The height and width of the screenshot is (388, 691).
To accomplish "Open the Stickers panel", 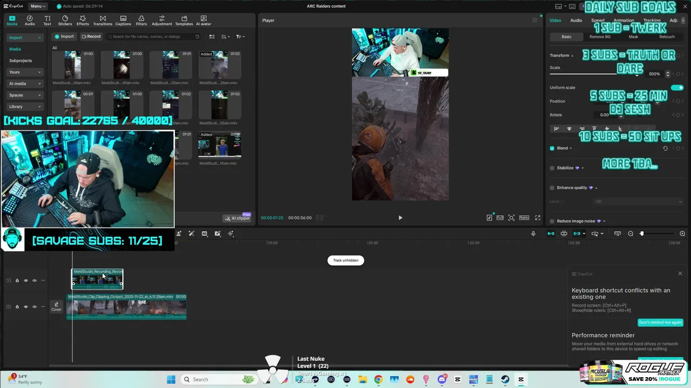I will click(x=65, y=20).
